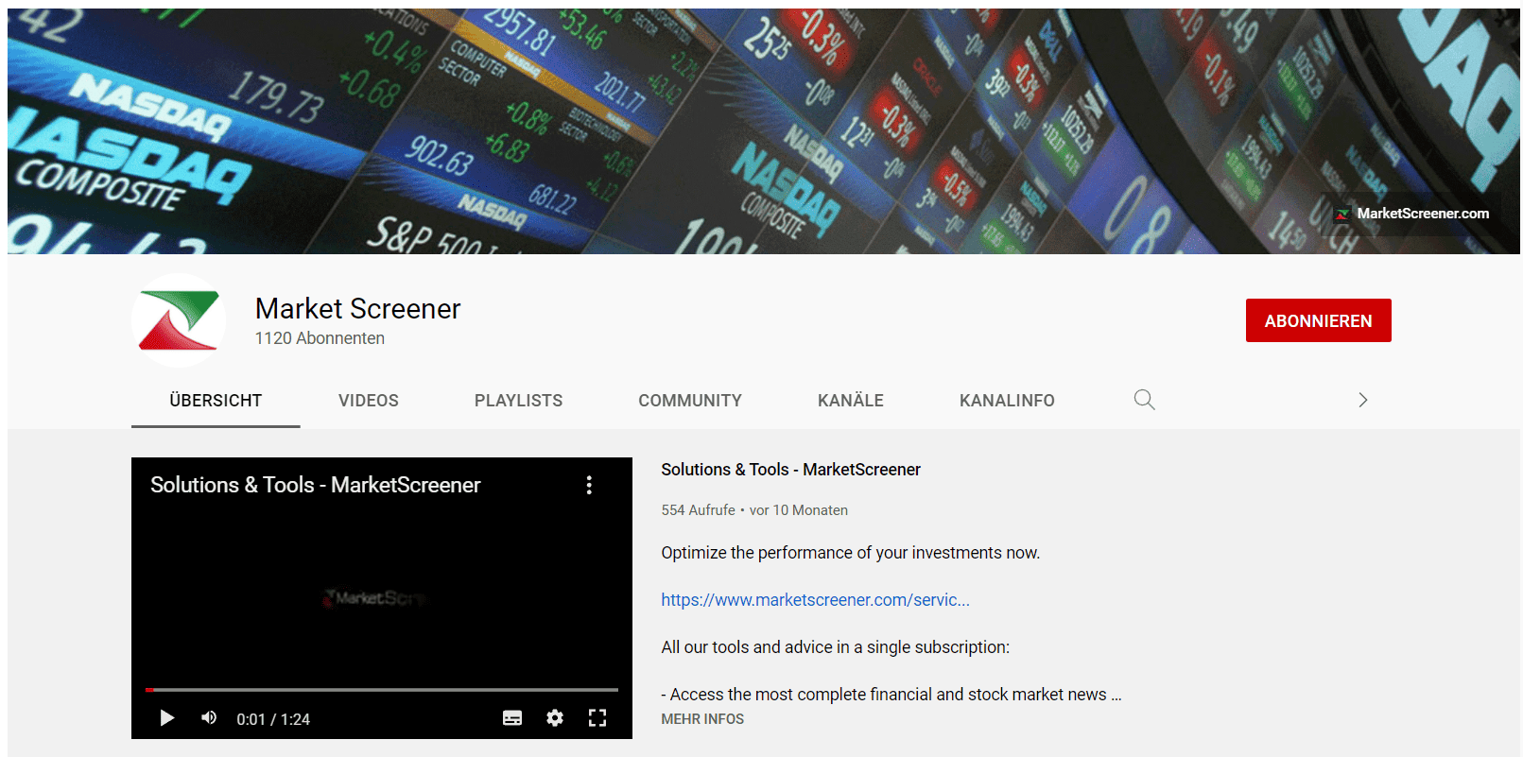Click the Market Screener channel avatar
Screen dimensions: 1523x757
[x=179, y=320]
